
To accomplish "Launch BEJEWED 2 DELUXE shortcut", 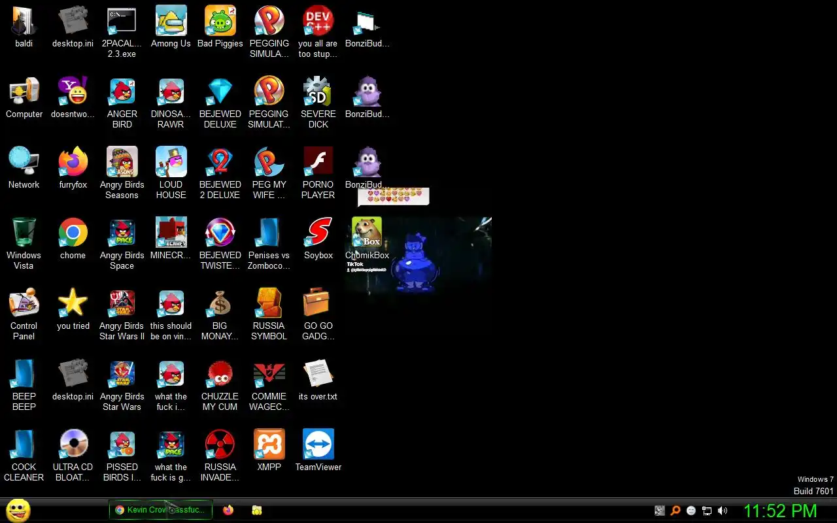I will [x=220, y=162].
